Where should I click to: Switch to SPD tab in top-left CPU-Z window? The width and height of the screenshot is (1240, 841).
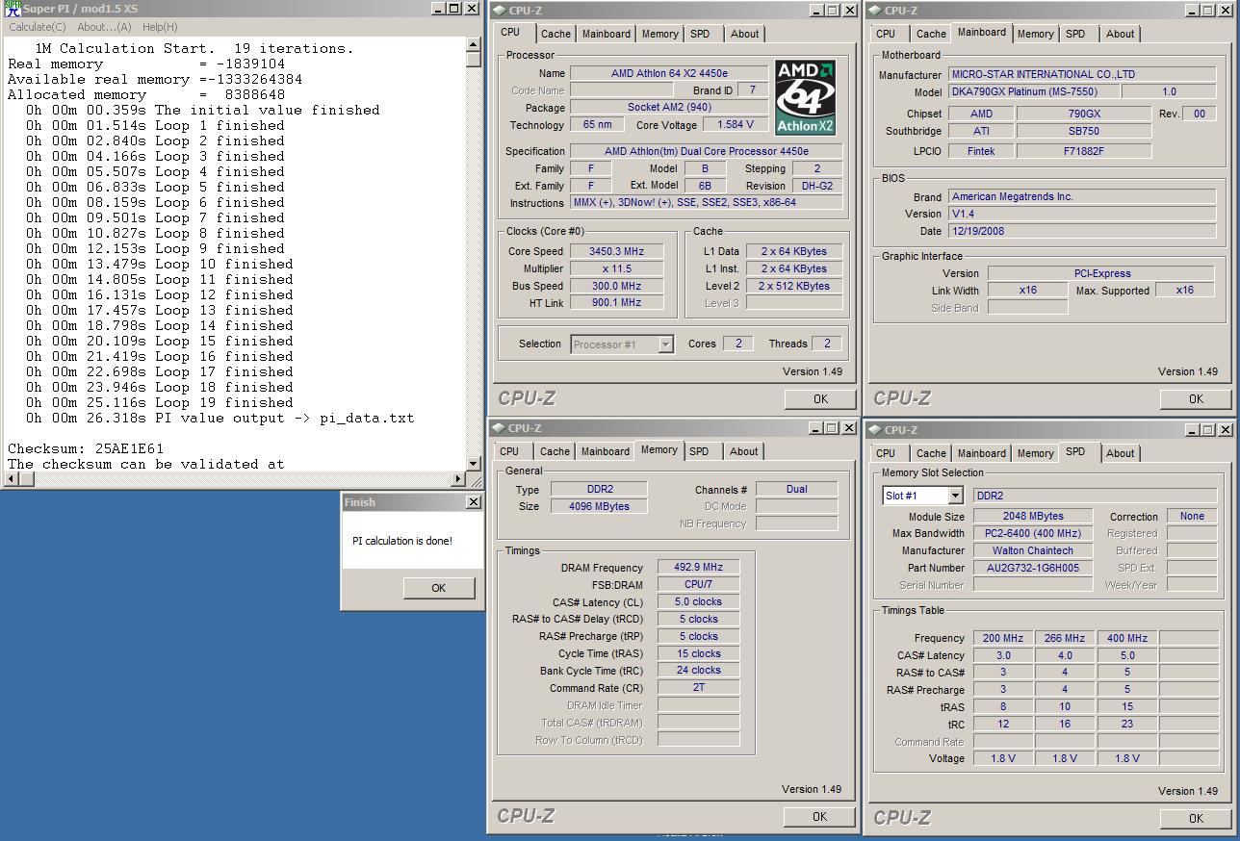click(700, 34)
